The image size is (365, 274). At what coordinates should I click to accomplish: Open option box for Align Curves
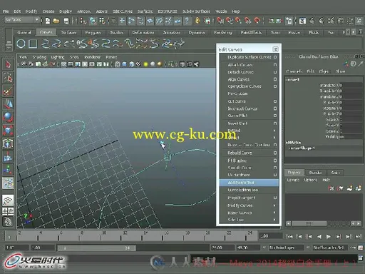coord(275,79)
